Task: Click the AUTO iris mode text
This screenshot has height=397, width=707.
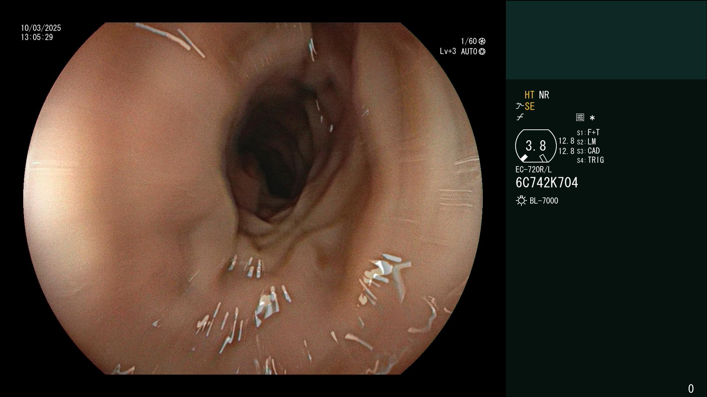Action: coord(469,51)
